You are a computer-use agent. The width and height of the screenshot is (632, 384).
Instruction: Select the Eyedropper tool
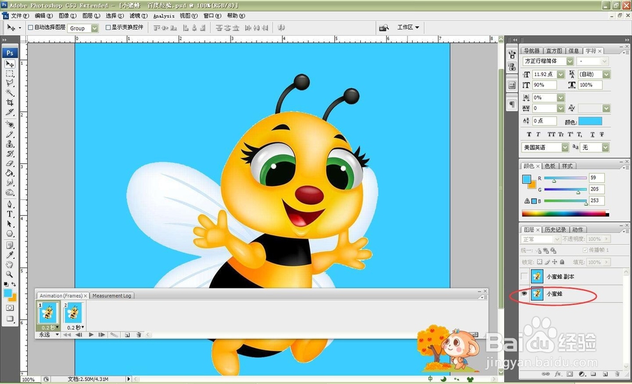click(x=9, y=255)
